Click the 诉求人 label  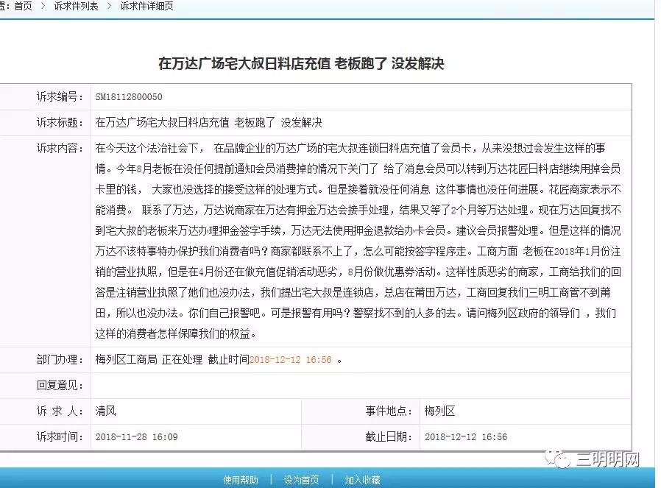(60, 411)
